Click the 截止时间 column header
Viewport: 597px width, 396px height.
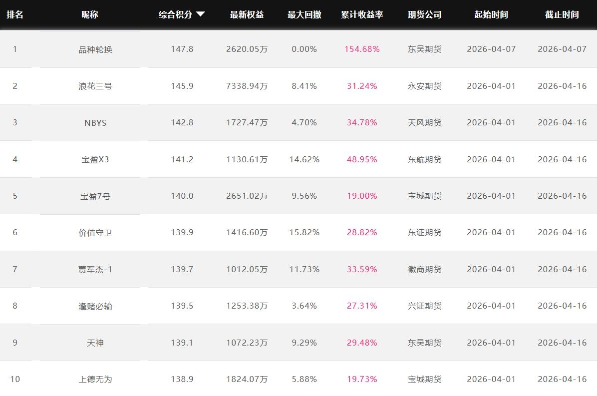562,14
